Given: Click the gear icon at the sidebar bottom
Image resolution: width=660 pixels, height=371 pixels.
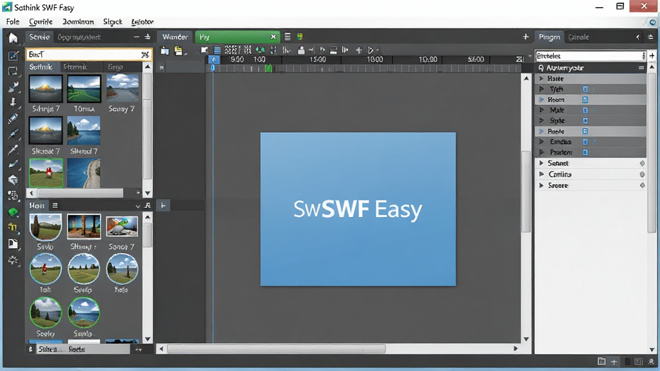Looking at the screenshot, I should pos(13,260).
